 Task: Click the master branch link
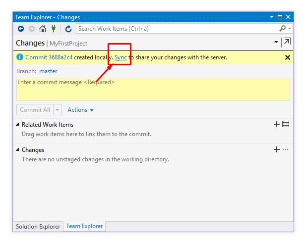pyautogui.click(x=48, y=71)
